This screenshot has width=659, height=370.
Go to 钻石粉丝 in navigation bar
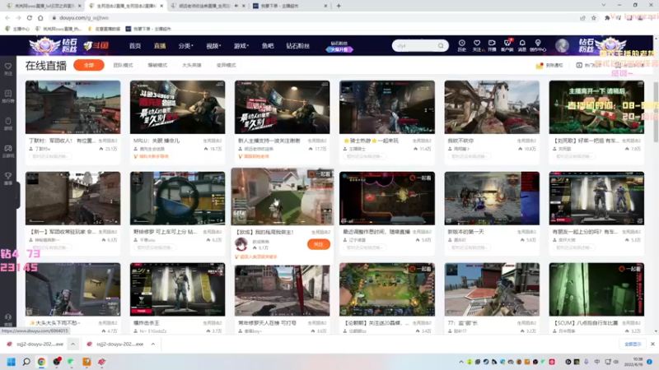click(298, 46)
